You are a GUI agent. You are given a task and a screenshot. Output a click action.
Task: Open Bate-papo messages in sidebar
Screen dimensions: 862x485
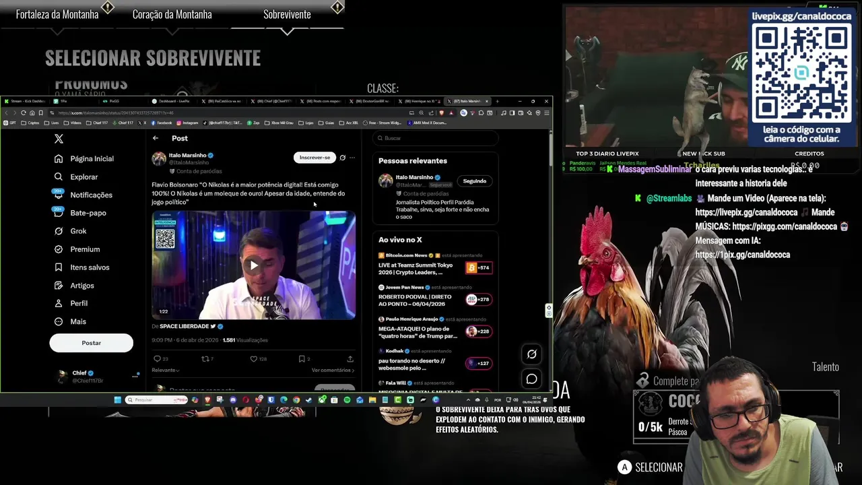[x=80, y=213]
